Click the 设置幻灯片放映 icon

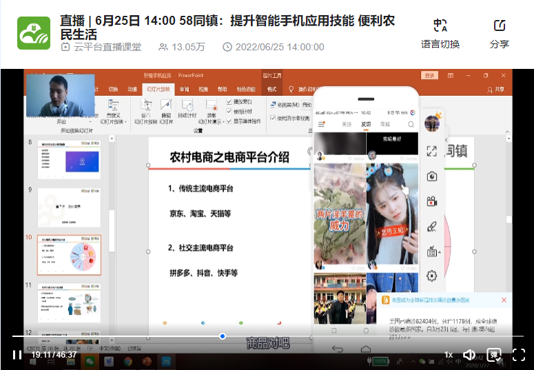tap(146, 105)
